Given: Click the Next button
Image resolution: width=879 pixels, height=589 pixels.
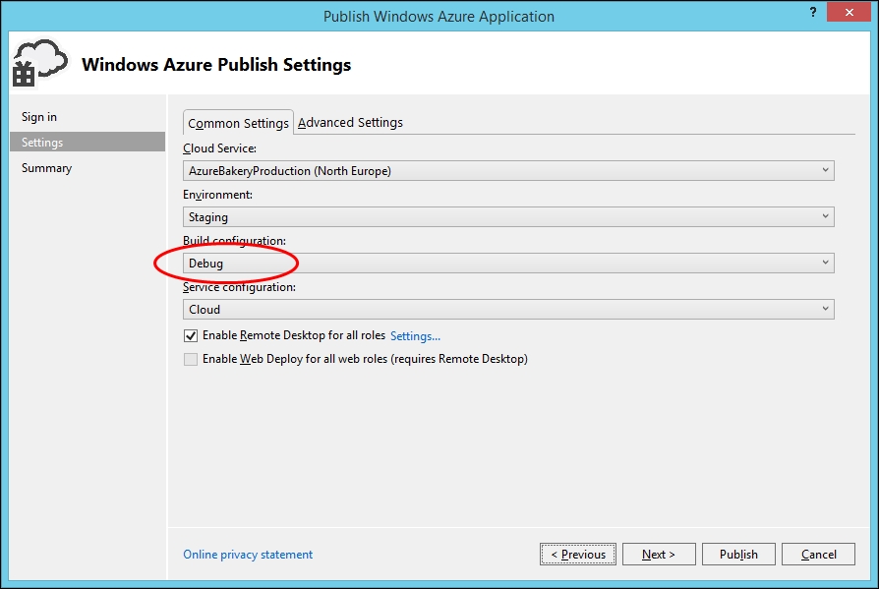Looking at the screenshot, I should (x=659, y=555).
